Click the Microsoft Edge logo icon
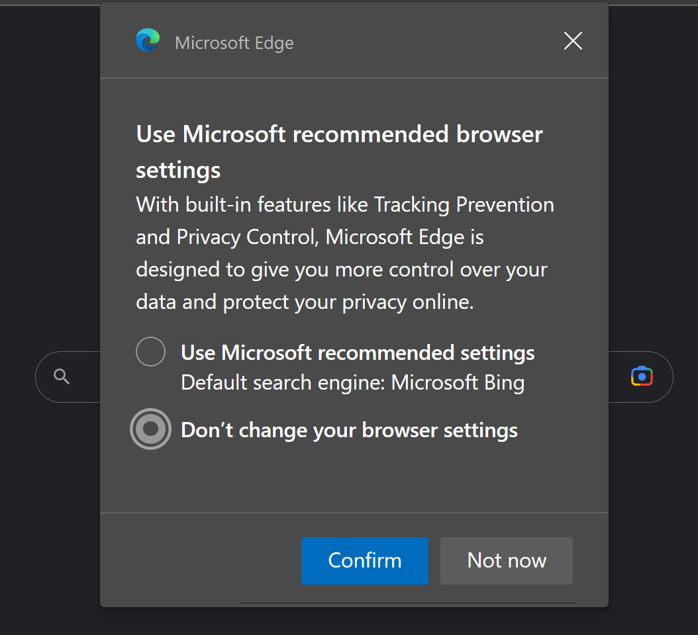698x635 pixels. (148, 40)
